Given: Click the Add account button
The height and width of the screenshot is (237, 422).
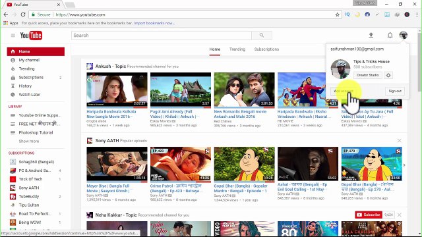Looking at the screenshot, I should click(x=343, y=91).
